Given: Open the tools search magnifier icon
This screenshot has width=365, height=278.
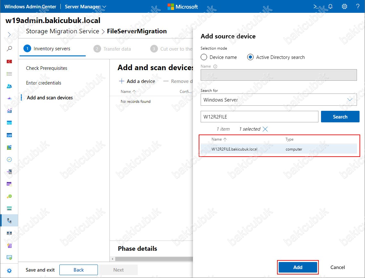Looking at the screenshot, I should click(9, 49).
